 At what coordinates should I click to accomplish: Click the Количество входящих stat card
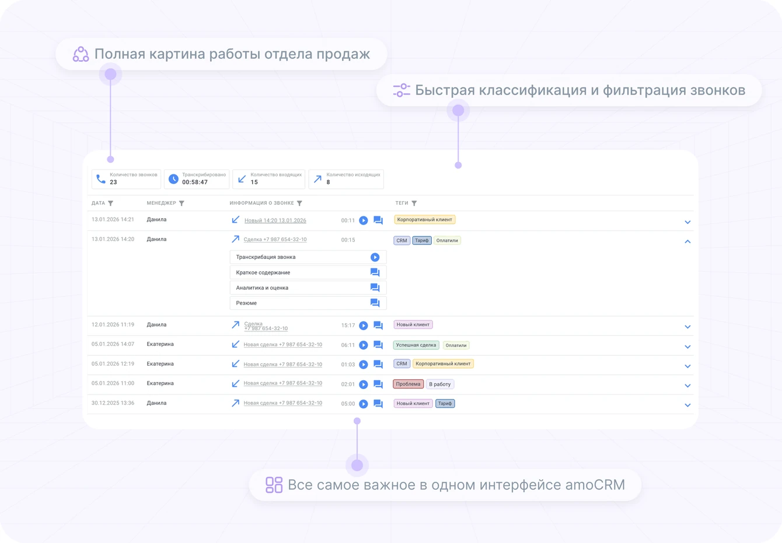pyautogui.click(x=268, y=179)
